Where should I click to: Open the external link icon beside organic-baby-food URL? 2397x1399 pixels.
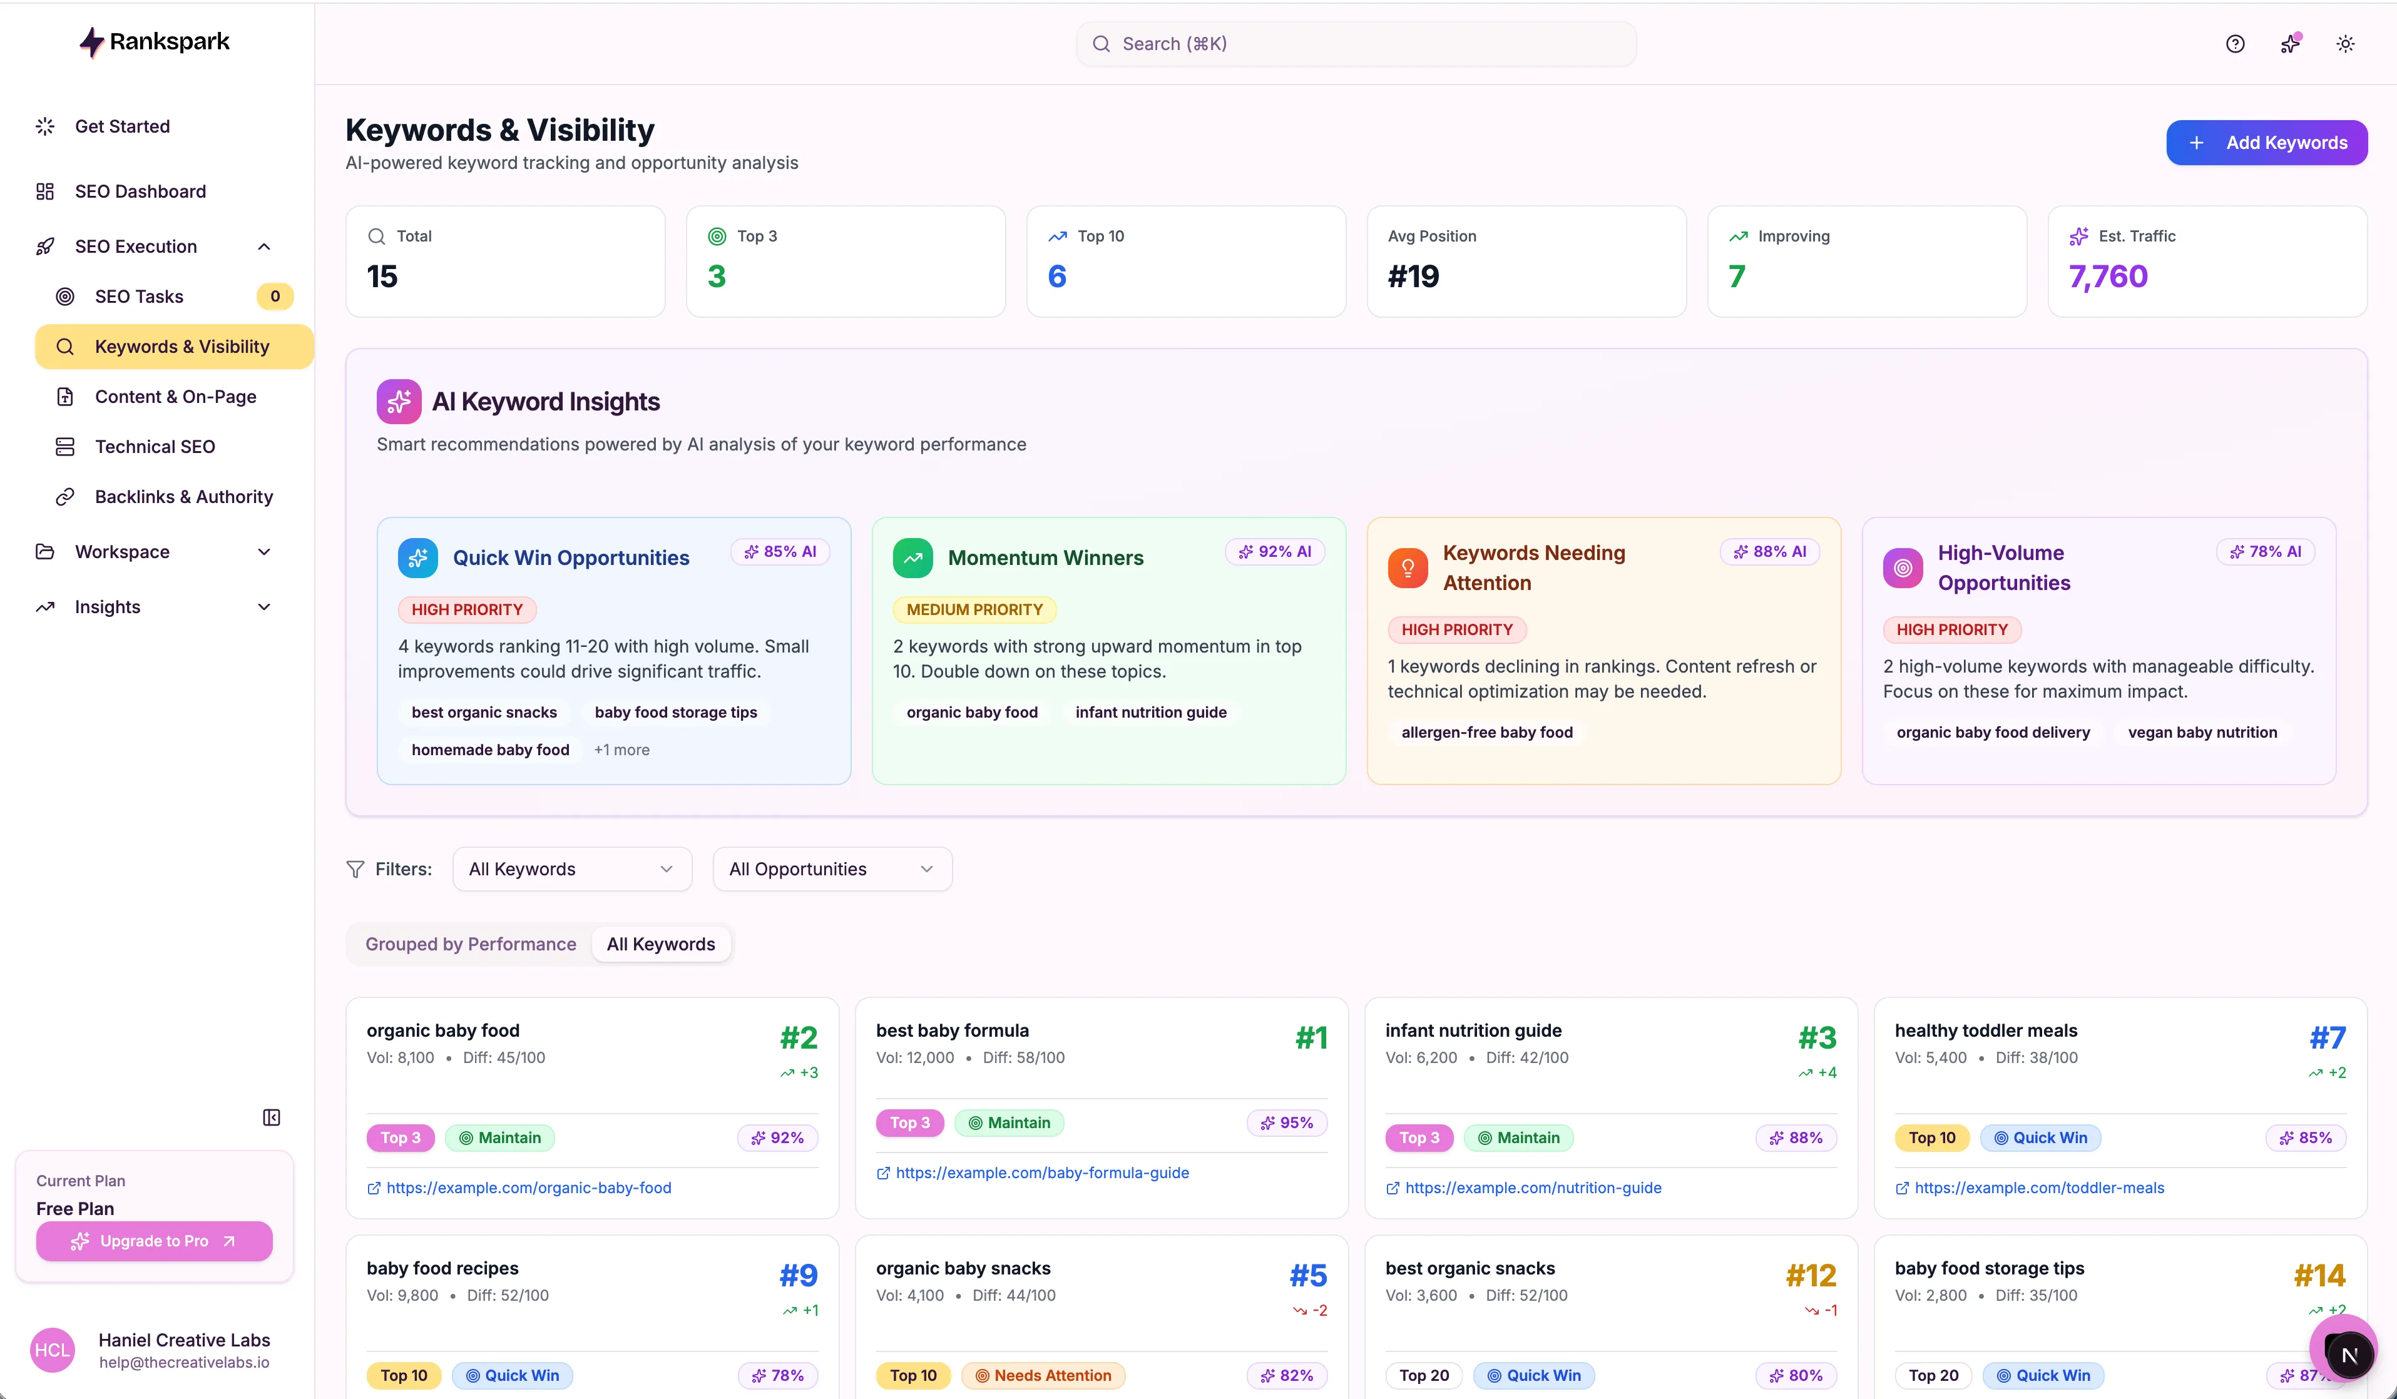click(x=374, y=1188)
